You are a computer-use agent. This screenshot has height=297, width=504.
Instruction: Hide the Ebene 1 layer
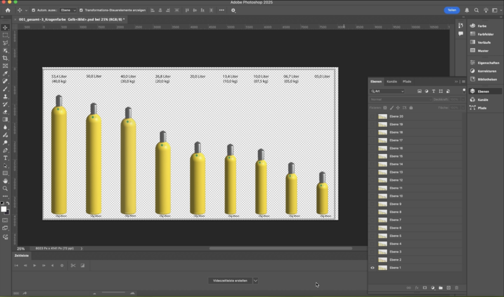pyautogui.click(x=373, y=267)
